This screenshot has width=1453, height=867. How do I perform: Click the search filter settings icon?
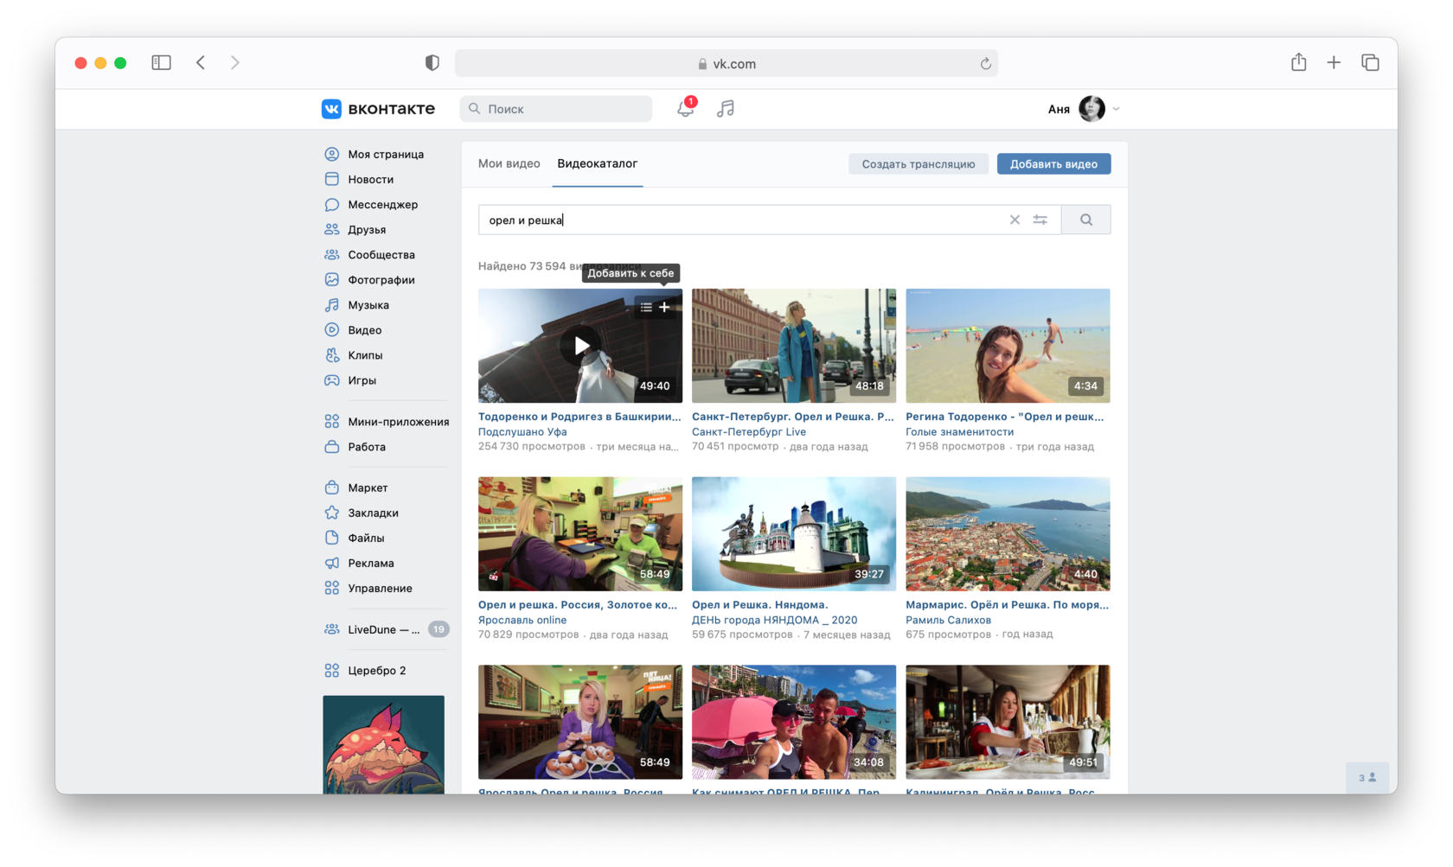click(x=1040, y=220)
